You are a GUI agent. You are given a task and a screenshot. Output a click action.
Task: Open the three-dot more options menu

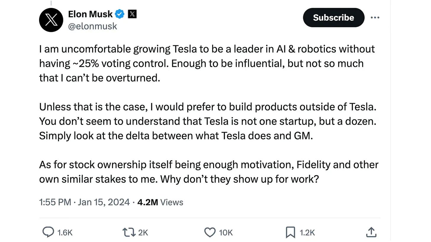point(375,17)
